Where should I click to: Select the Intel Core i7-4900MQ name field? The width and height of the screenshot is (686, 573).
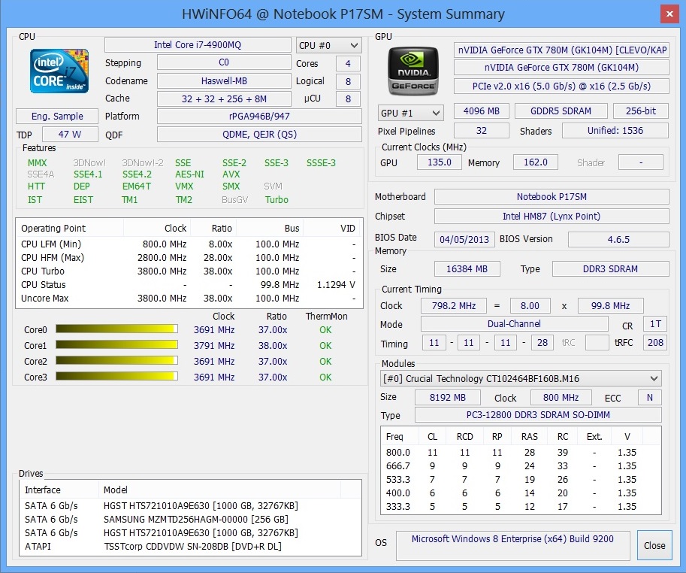coord(198,44)
